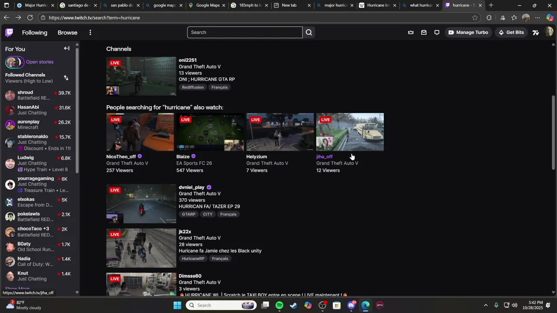The height and width of the screenshot is (313, 557).
Task: Open the user profile avatar menu
Action: click(549, 32)
